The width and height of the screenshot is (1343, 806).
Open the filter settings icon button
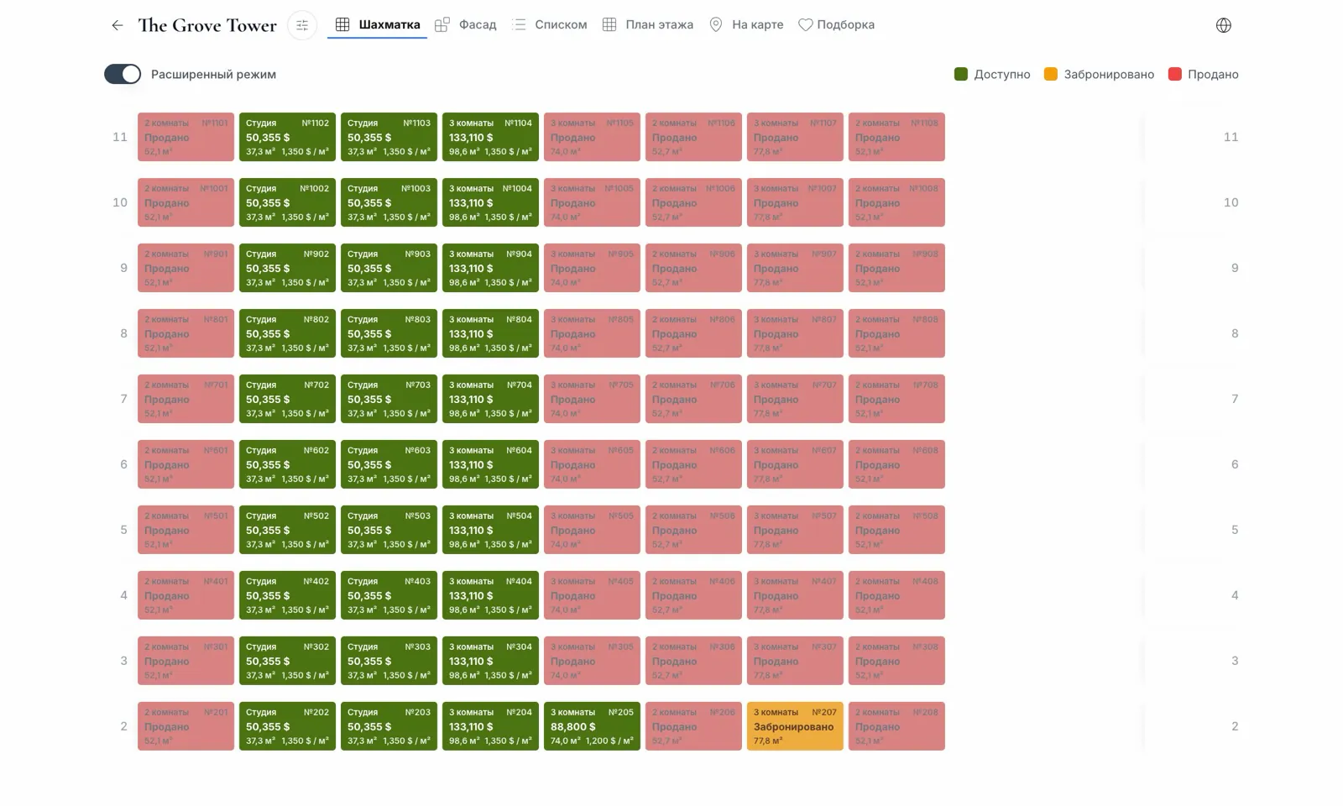coord(302,25)
